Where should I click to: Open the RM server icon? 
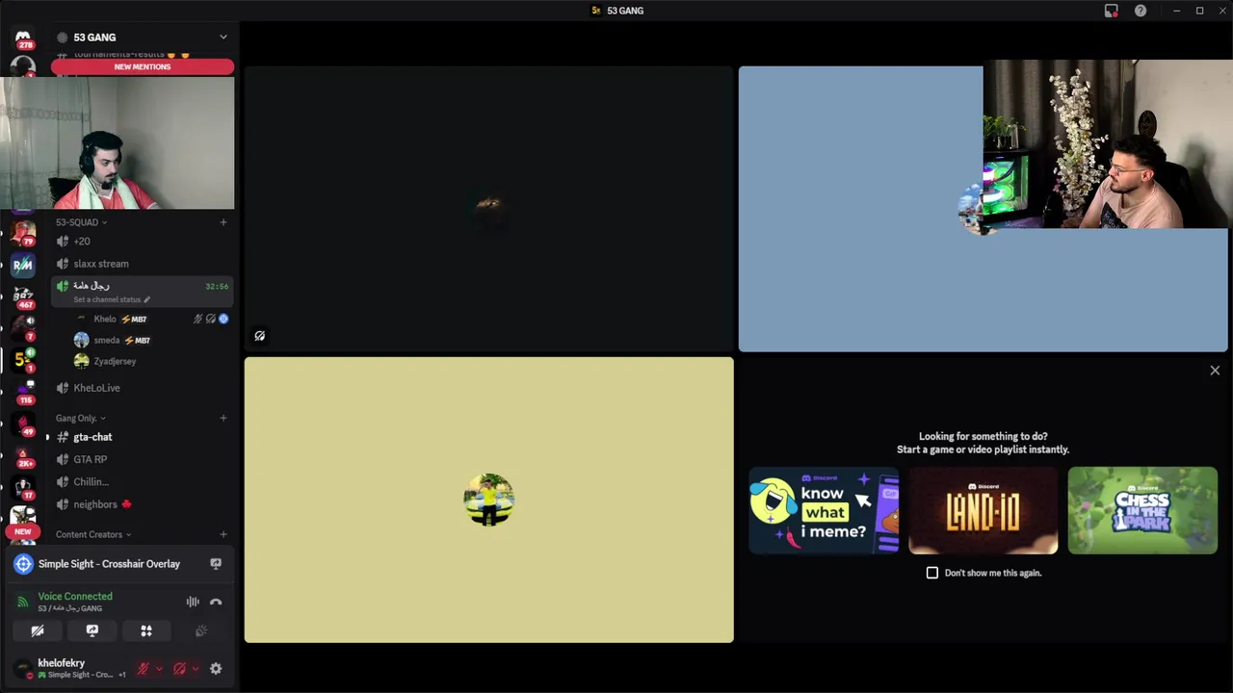tap(23, 264)
